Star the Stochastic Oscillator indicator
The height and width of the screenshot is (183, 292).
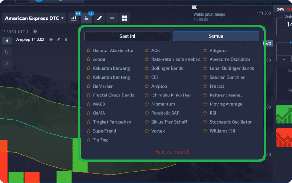[x=205, y=122]
